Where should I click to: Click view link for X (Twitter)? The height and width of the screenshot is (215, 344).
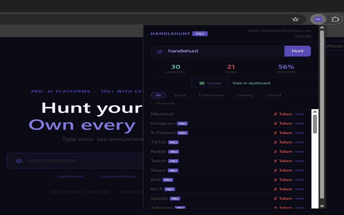point(299,133)
